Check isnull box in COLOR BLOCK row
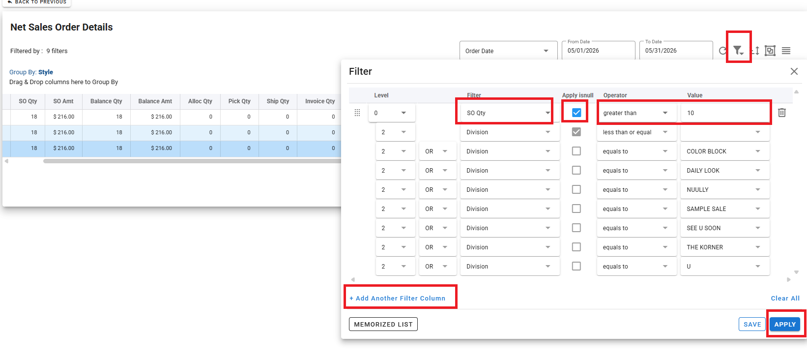Screen dimensions: 807x361 [x=576, y=151]
